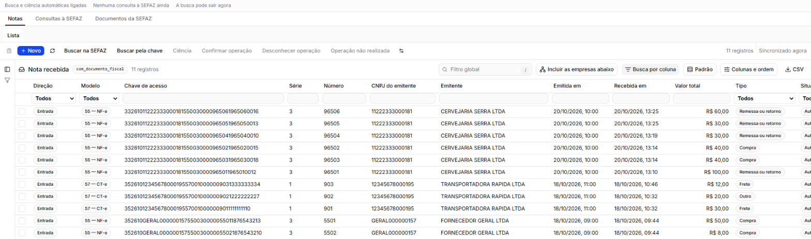Click the Chave de acesso filter field
Image resolution: width=811 pixels, height=239 pixels.
[203, 98]
